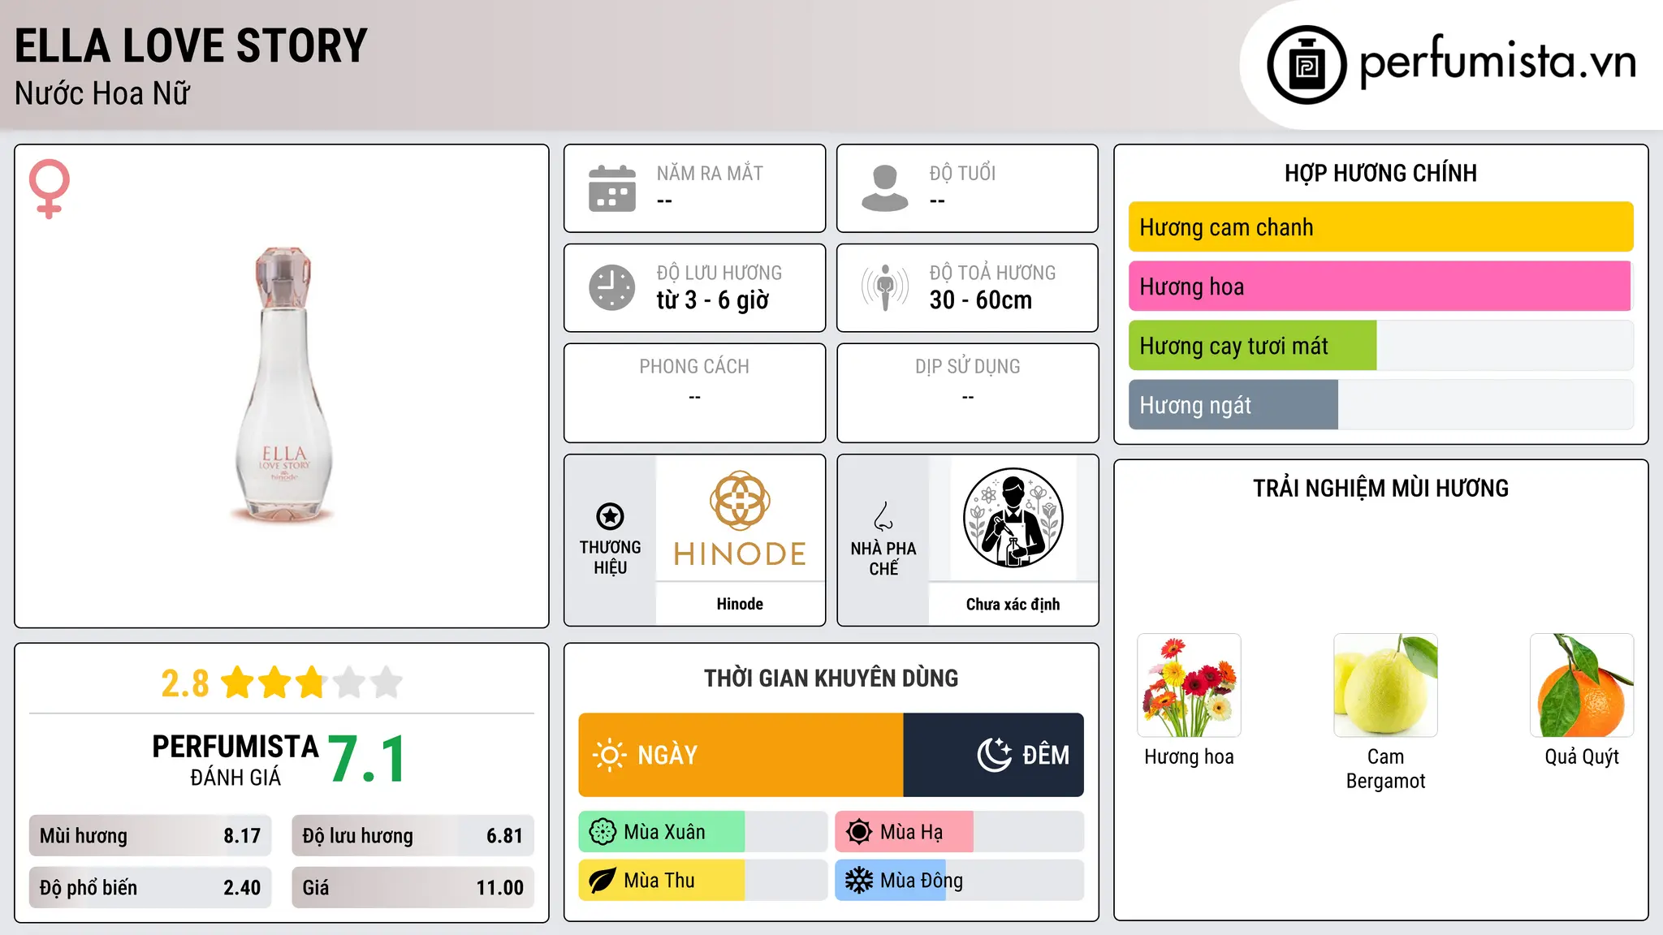Click the Hợp hương chính heading
Screen dimensions: 1663x935
point(1380,173)
